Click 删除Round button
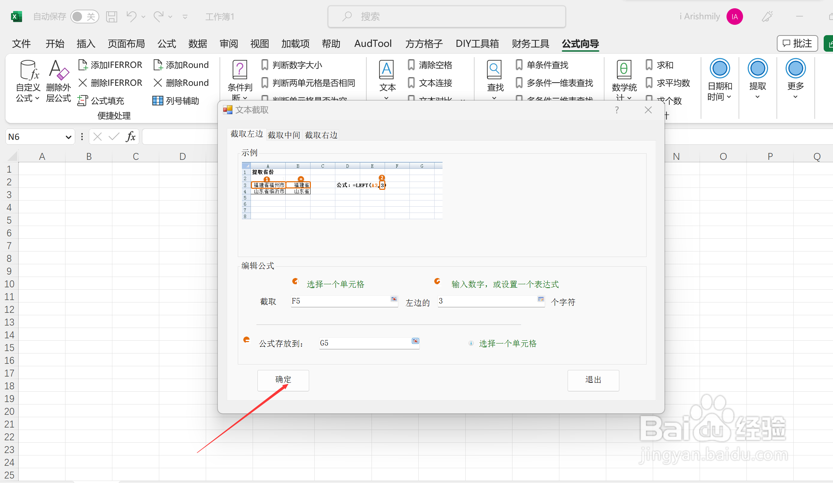The height and width of the screenshot is (483, 833). pos(181,83)
